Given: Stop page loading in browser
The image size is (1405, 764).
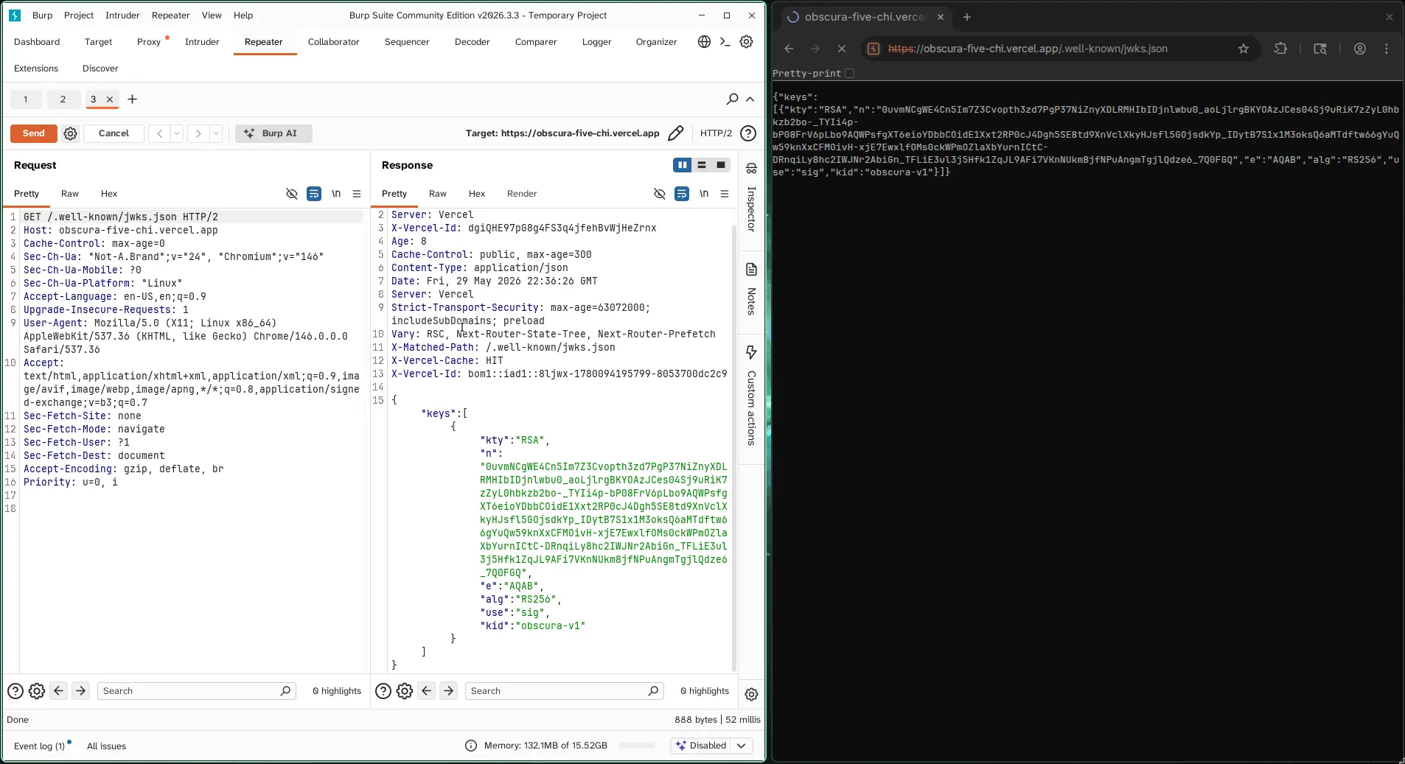Looking at the screenshot, I should (x=842, y=49).
